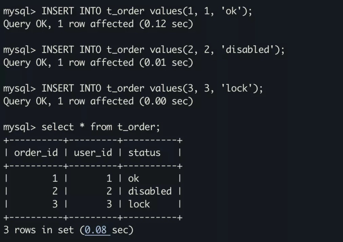Click the INSERT command containing 'lock'
343x242 pixels.
coord(152,88)
